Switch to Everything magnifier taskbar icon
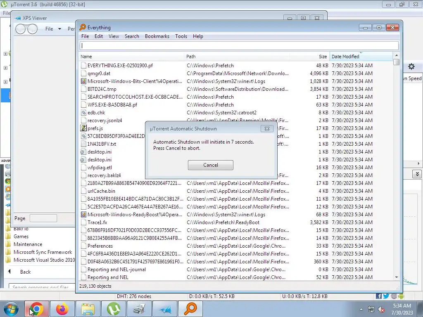 (190, 309)
